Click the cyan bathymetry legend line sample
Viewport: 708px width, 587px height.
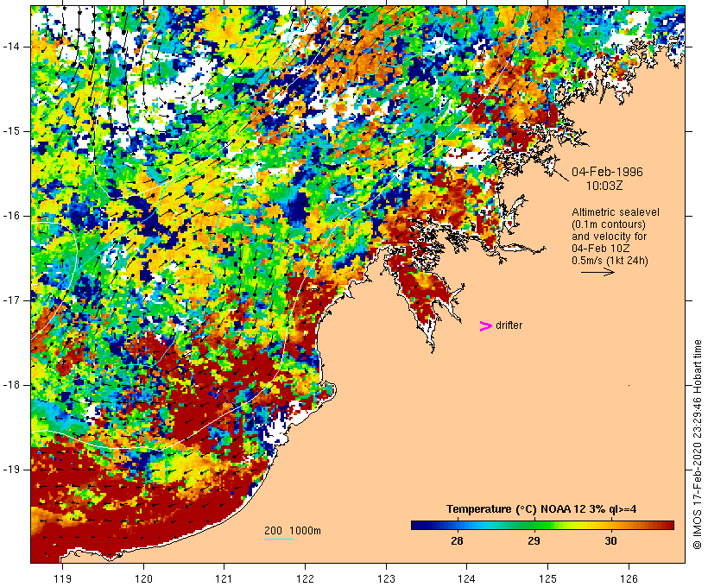pos(279,539)
